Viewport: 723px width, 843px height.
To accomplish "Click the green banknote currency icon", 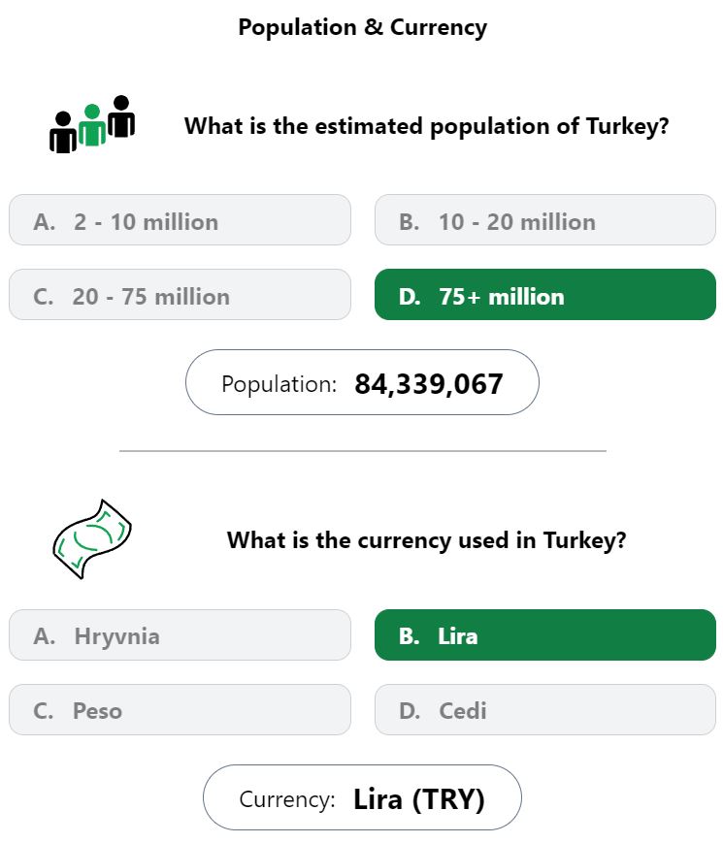I will 92,538.
